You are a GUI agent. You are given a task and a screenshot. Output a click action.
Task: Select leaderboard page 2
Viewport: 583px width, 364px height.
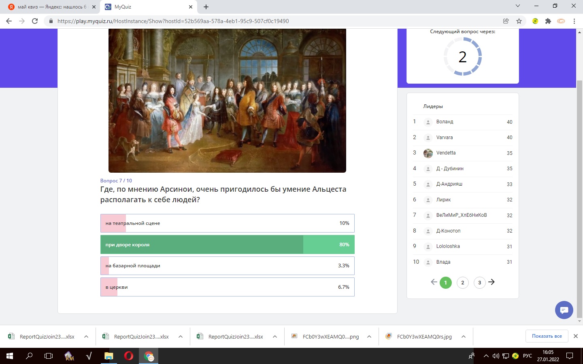click(463, 283)
